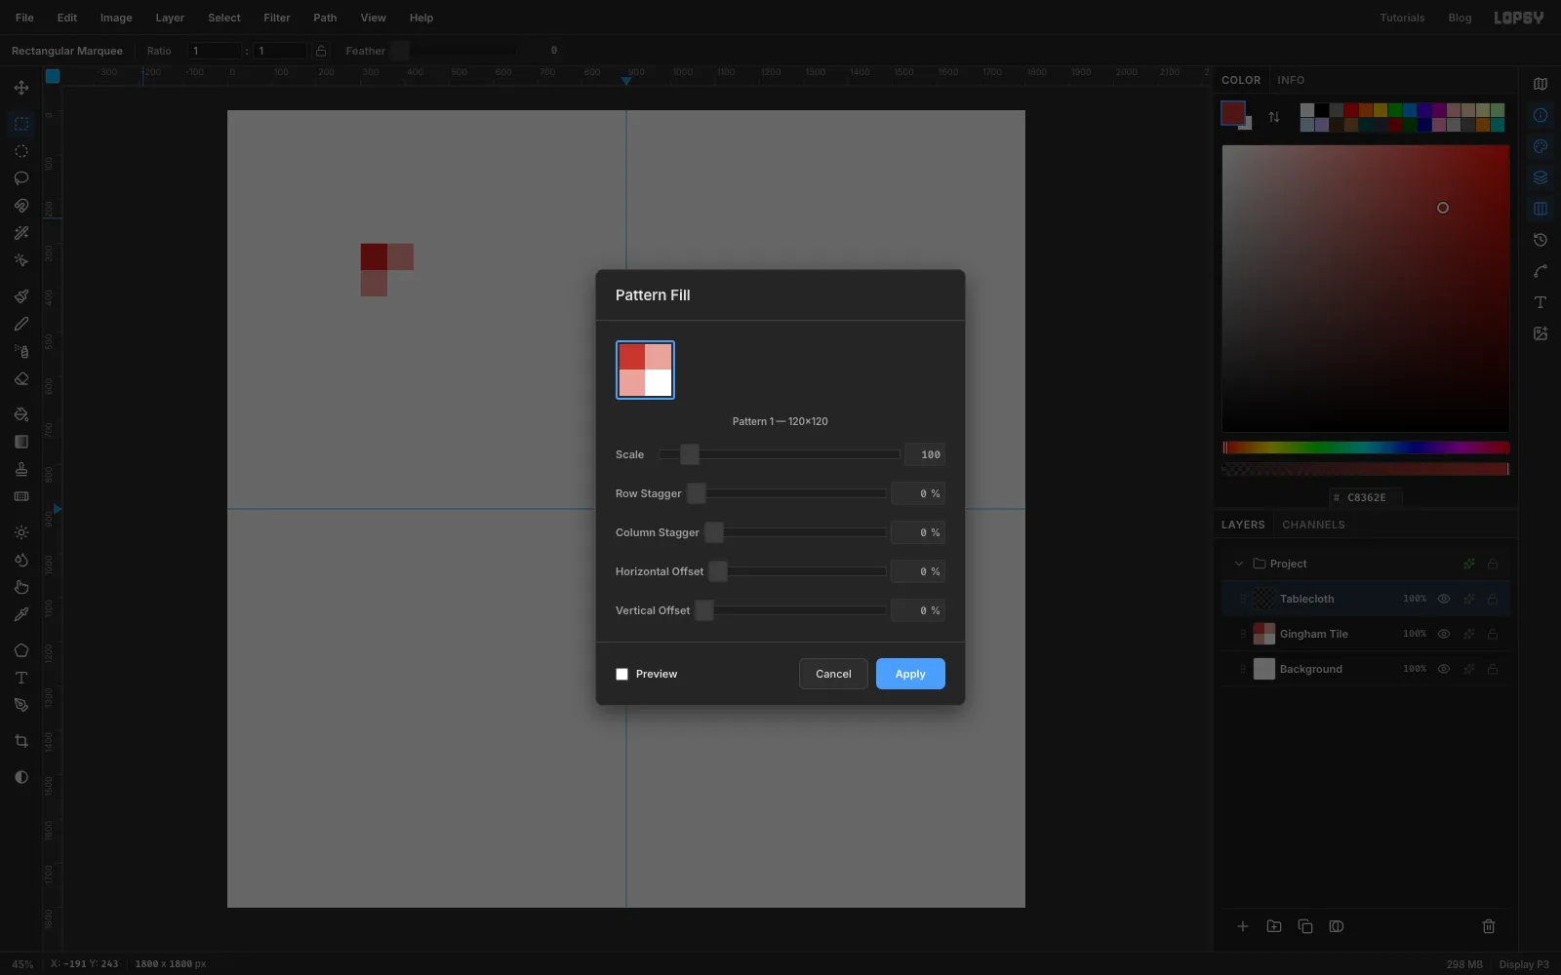Click the Row Stagger slider handle
The image size is (1561, 975).
697,493
